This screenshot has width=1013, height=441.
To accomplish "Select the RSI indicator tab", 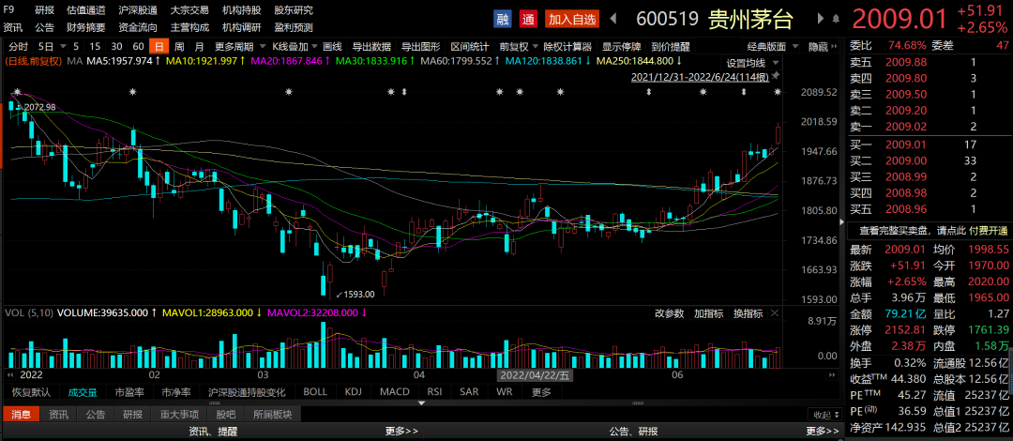I will [x=434, y=392].
